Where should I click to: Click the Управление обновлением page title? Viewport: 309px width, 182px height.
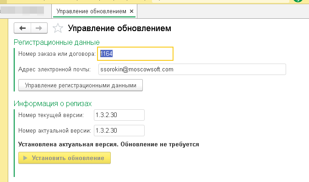pos(119,28)
